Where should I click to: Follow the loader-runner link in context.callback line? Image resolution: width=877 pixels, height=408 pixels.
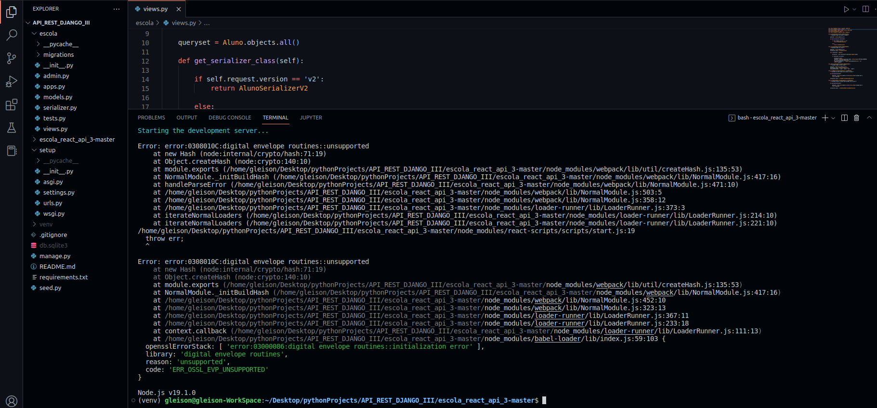click(629, 331)
